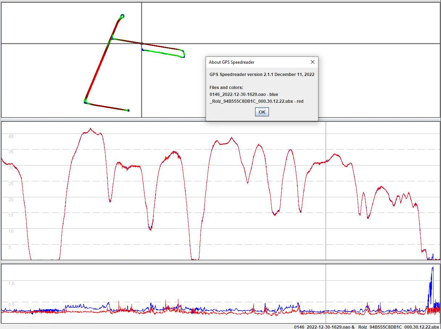Viewport: 441px width, 329px height.
Task: Click the file names in the status bar
Action: tap(366, 326)
